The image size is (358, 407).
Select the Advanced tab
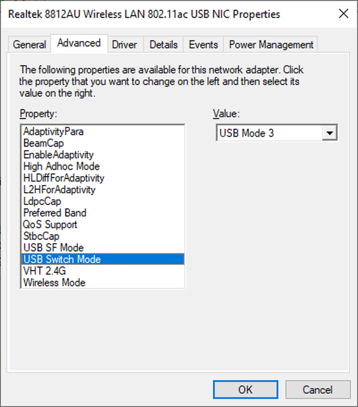79,43
